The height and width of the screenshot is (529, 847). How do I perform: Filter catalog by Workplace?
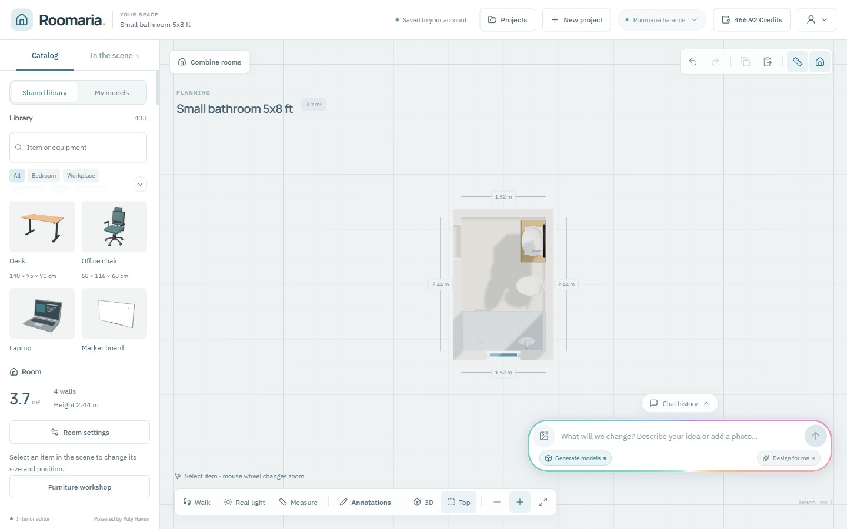(81, 176)
